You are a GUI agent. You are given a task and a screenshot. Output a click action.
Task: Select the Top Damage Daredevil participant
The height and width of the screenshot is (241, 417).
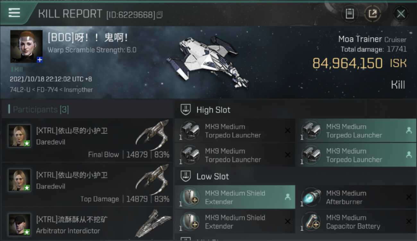(x=87, y=184)
